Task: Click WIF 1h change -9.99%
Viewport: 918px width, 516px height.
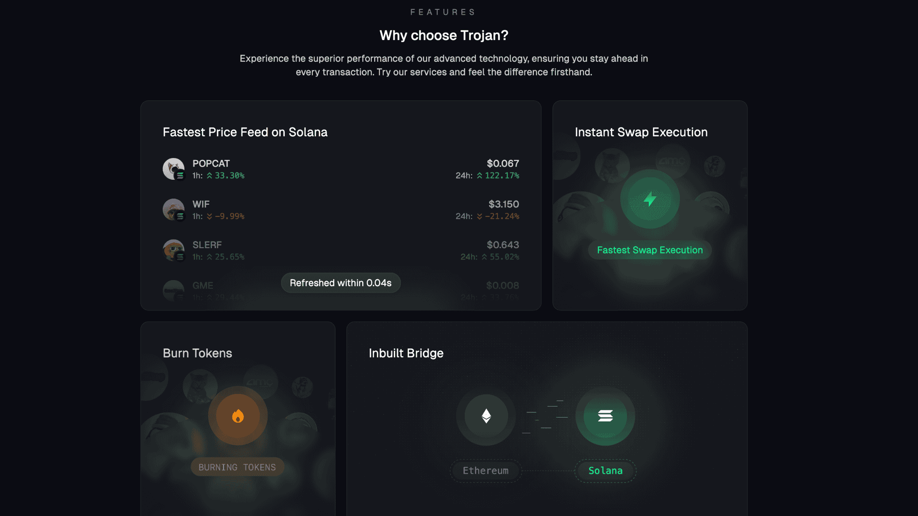Action: click(225, 216)
